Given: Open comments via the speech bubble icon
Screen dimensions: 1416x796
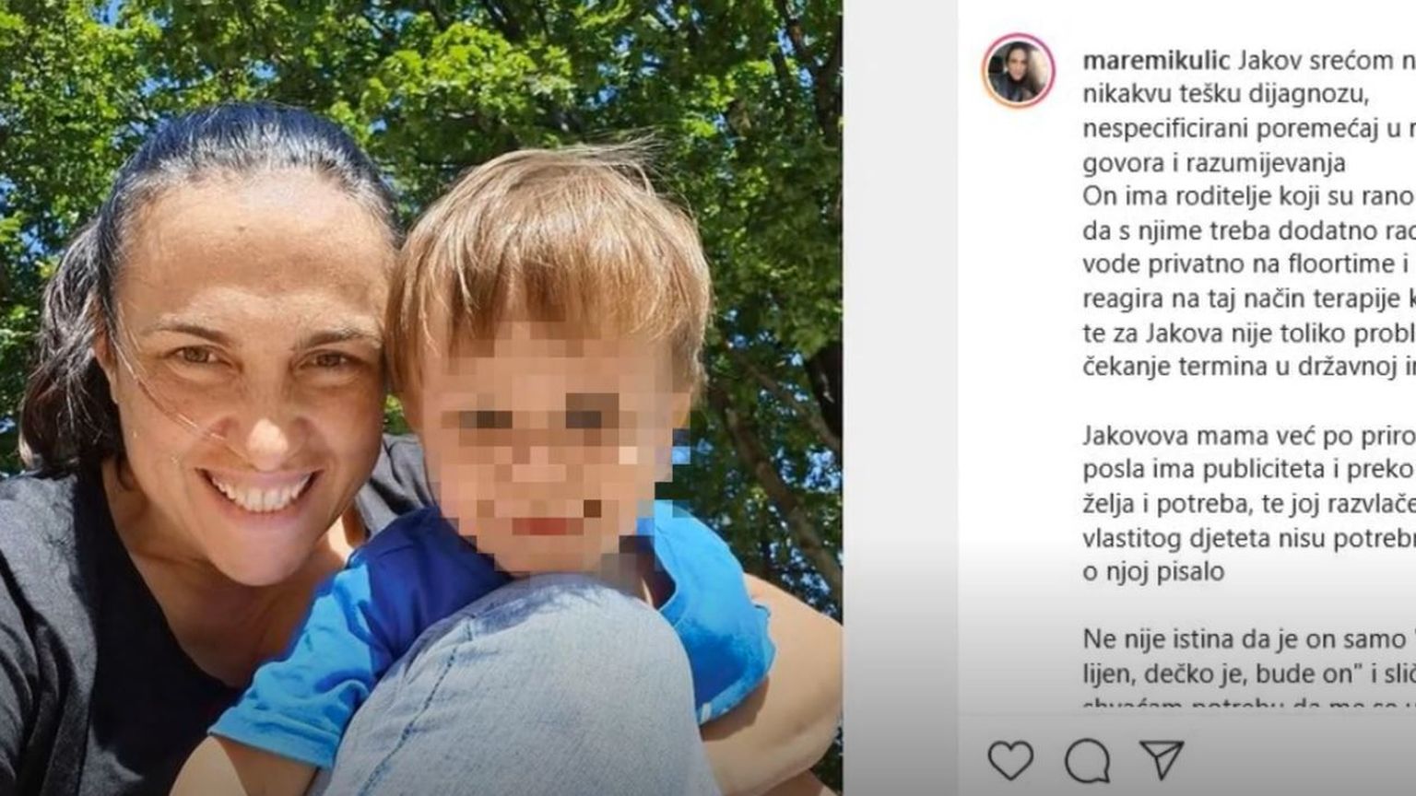Looking at the screenshot, I should click(1087, 761).
